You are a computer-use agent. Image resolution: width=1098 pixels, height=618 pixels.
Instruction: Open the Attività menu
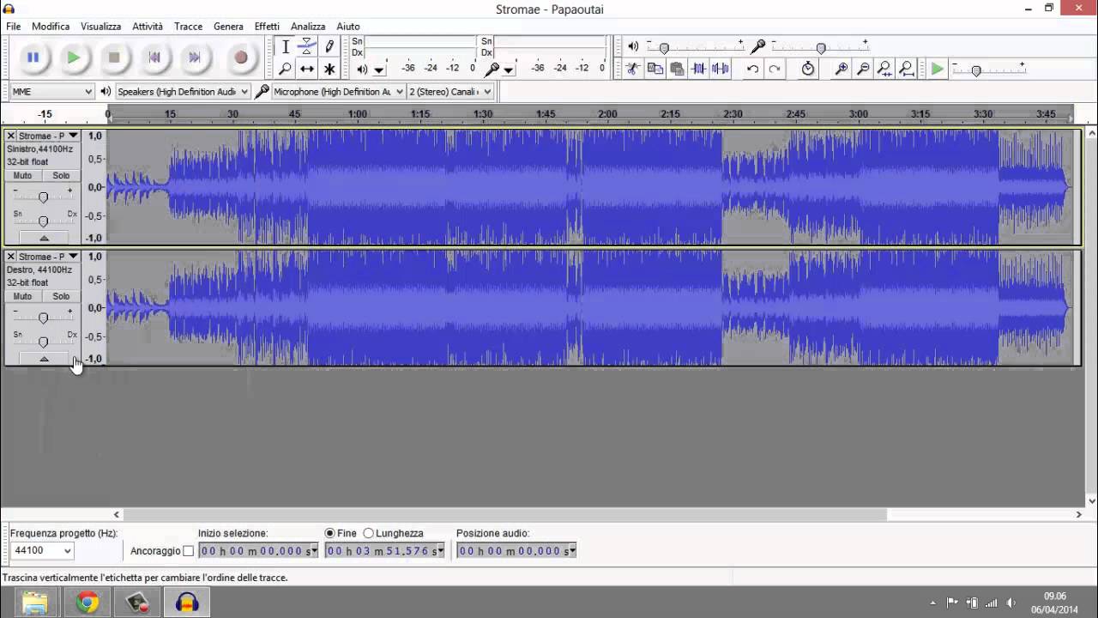click(148, 27)
